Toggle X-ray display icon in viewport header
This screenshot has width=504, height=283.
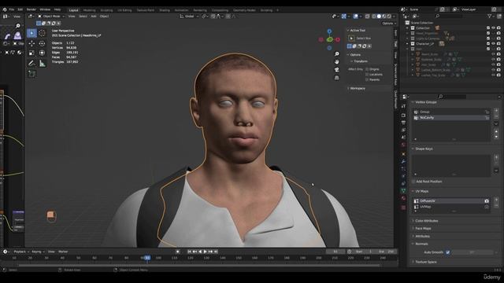[x=368, y=16]
